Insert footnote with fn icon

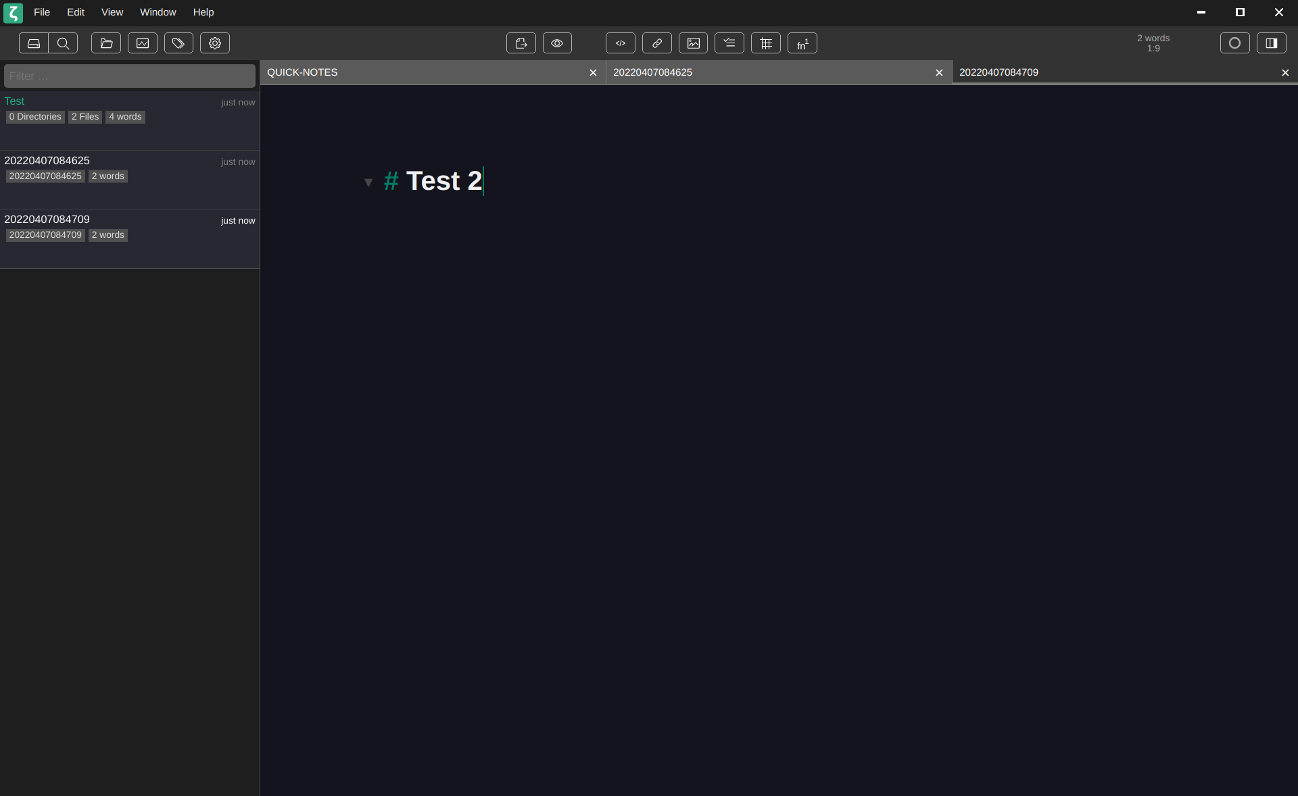coord(802,43)
